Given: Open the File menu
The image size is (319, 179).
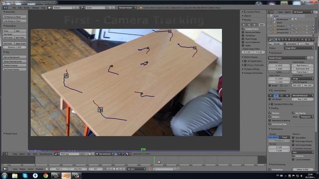Looking at the screenshot, I should (14, 7).
